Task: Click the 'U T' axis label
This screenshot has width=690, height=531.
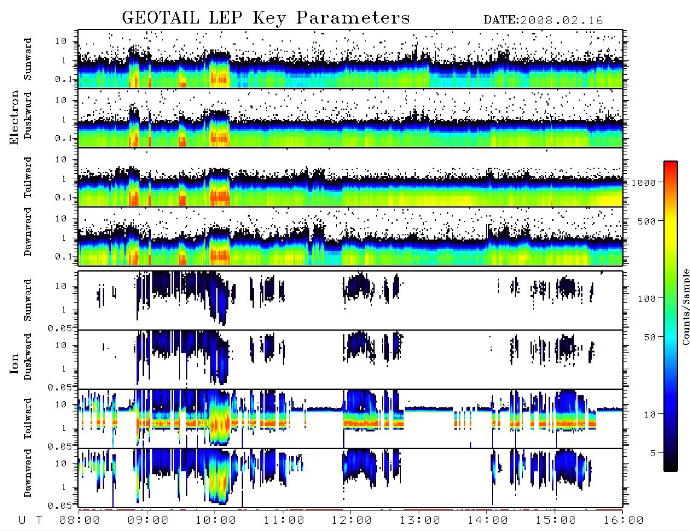Action: point(30,520)
